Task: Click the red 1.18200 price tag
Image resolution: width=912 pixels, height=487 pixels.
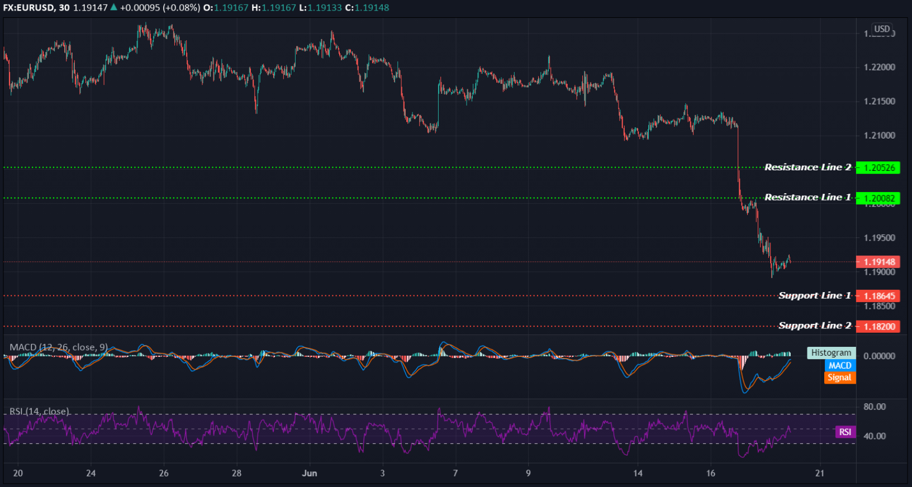Action: coord(878,327)
